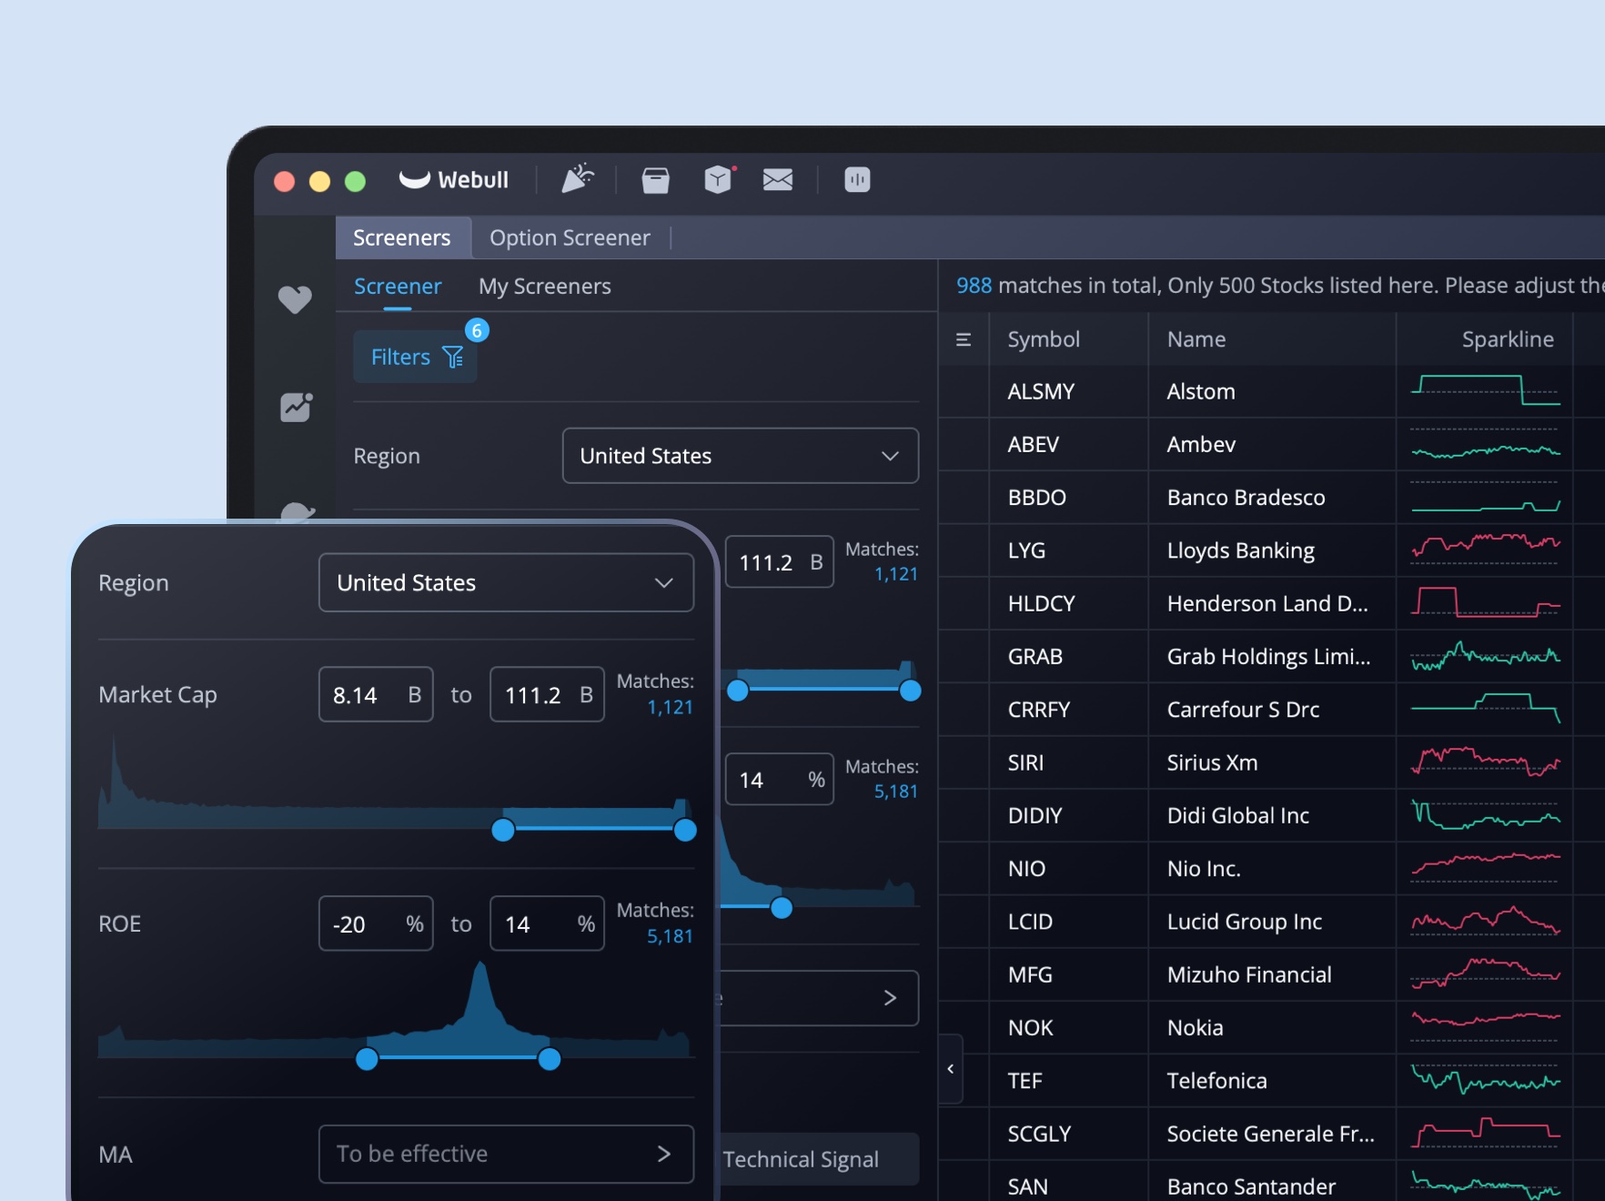Click Market Cap maximum field in enlarged panel

(x=547, y=695)
